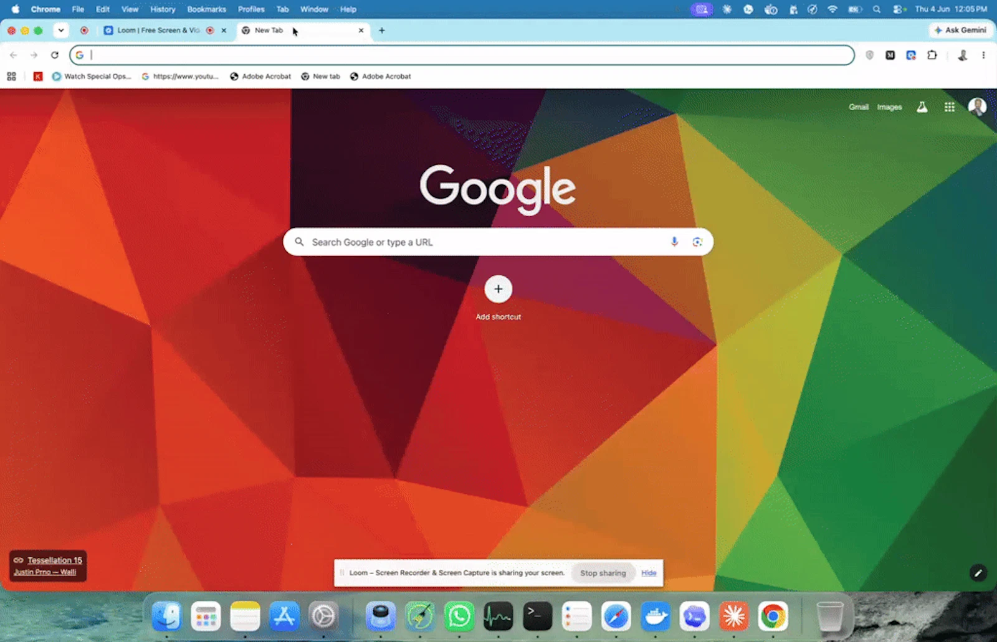The image size is (997, 642).
Task: Go back with the back arrow
Action: point(13,55)
